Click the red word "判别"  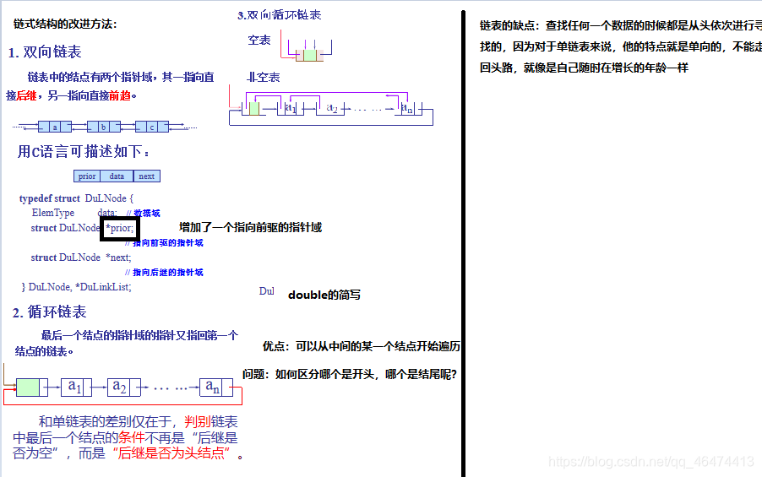click(x=198, y=421)
